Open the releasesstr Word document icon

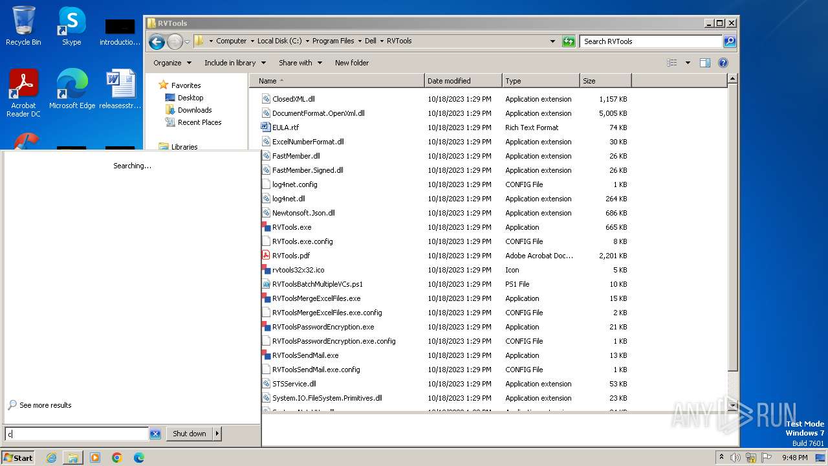coord(120,89)
